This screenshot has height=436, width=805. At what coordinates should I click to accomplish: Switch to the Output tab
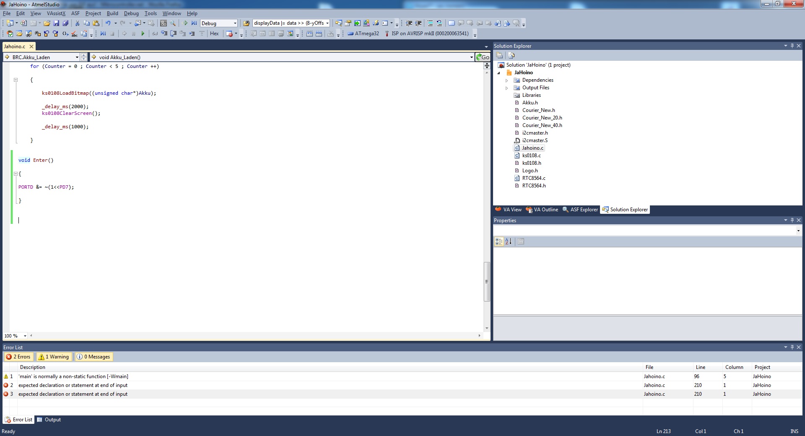(x=49, y=420)
